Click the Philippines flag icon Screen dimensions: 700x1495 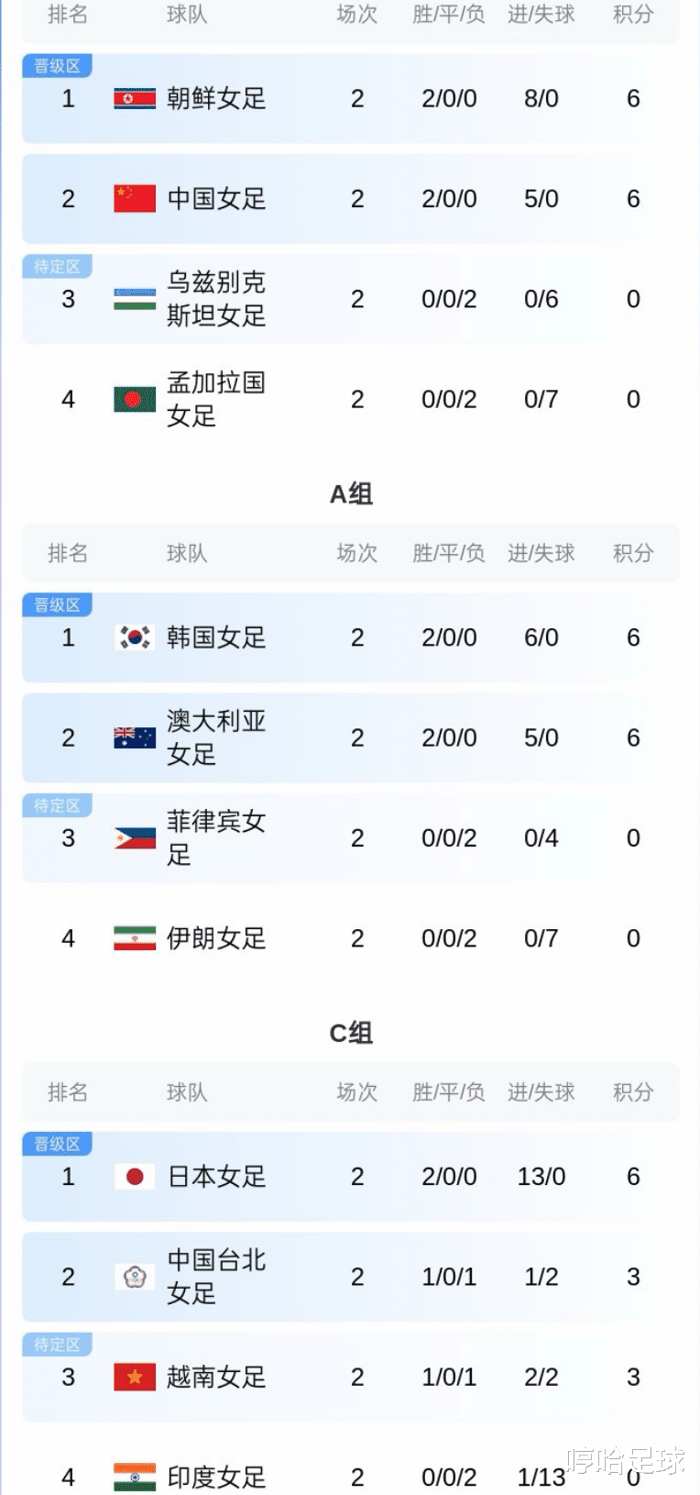pyautogui.click(x=135, y=838)
